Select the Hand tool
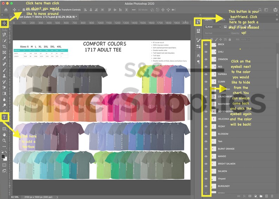The width and height of the screenshot is (279, 199). [x=4, y=135]
